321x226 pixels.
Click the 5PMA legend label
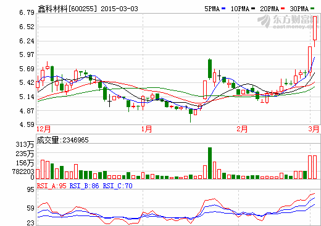pos(212,9)
